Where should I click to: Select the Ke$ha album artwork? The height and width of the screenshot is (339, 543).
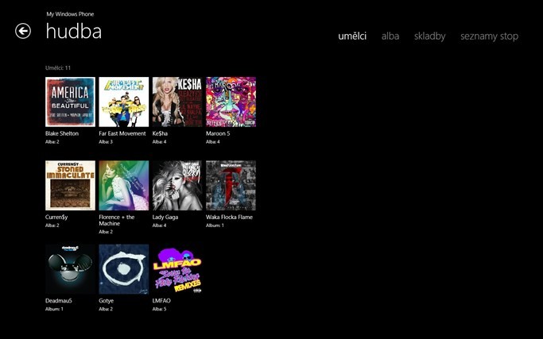pos(176,102)
